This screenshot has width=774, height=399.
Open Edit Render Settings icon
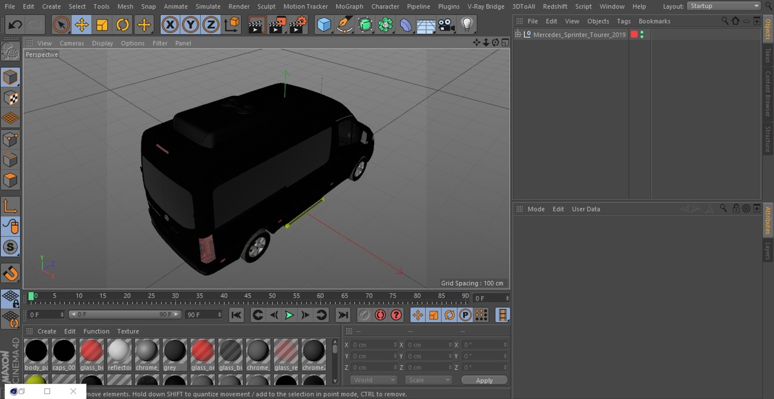click(x=298, y=25)
